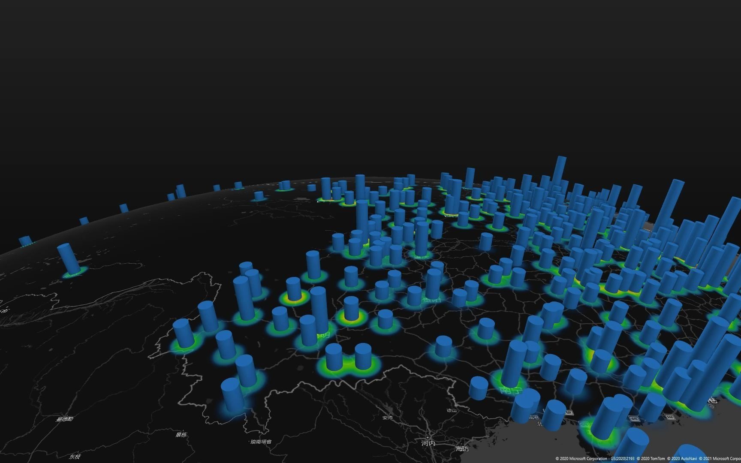Click the 谅山 map label
This screenshot has height=463, width=741.
click(452, 410)
